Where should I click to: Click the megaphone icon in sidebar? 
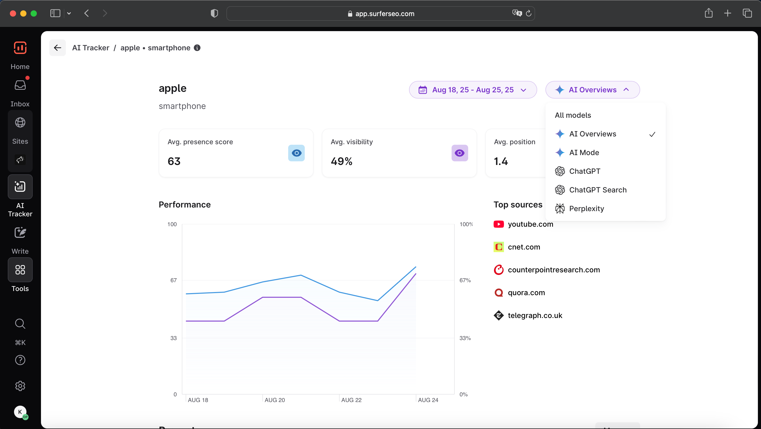coord(20,160)
